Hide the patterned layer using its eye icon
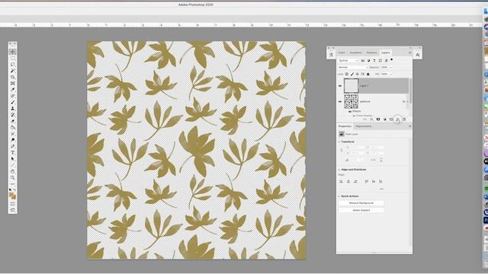 340,101
